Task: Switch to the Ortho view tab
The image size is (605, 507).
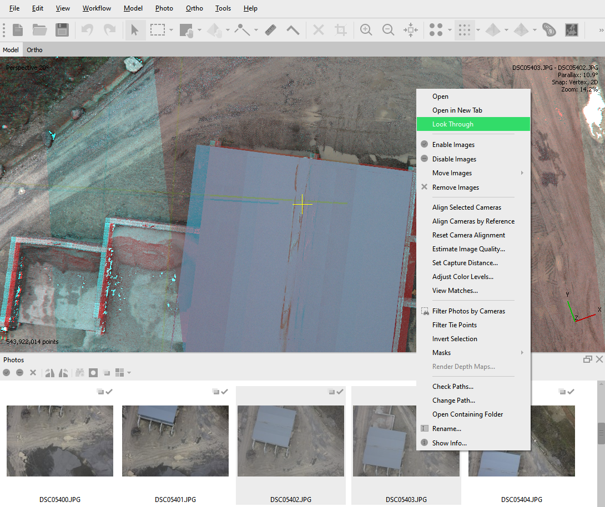Action: pyautogui.click(x=34, y=50)
